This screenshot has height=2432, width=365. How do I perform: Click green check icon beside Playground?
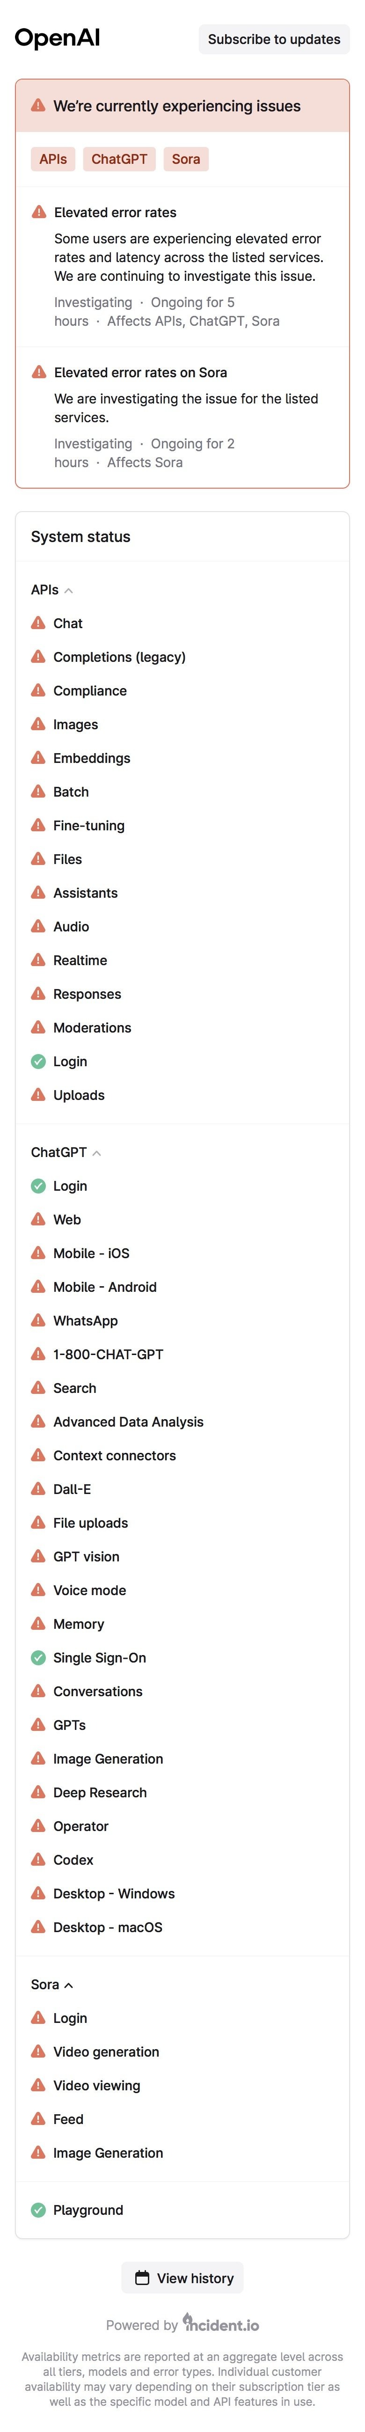click(x=38, y=2209)
